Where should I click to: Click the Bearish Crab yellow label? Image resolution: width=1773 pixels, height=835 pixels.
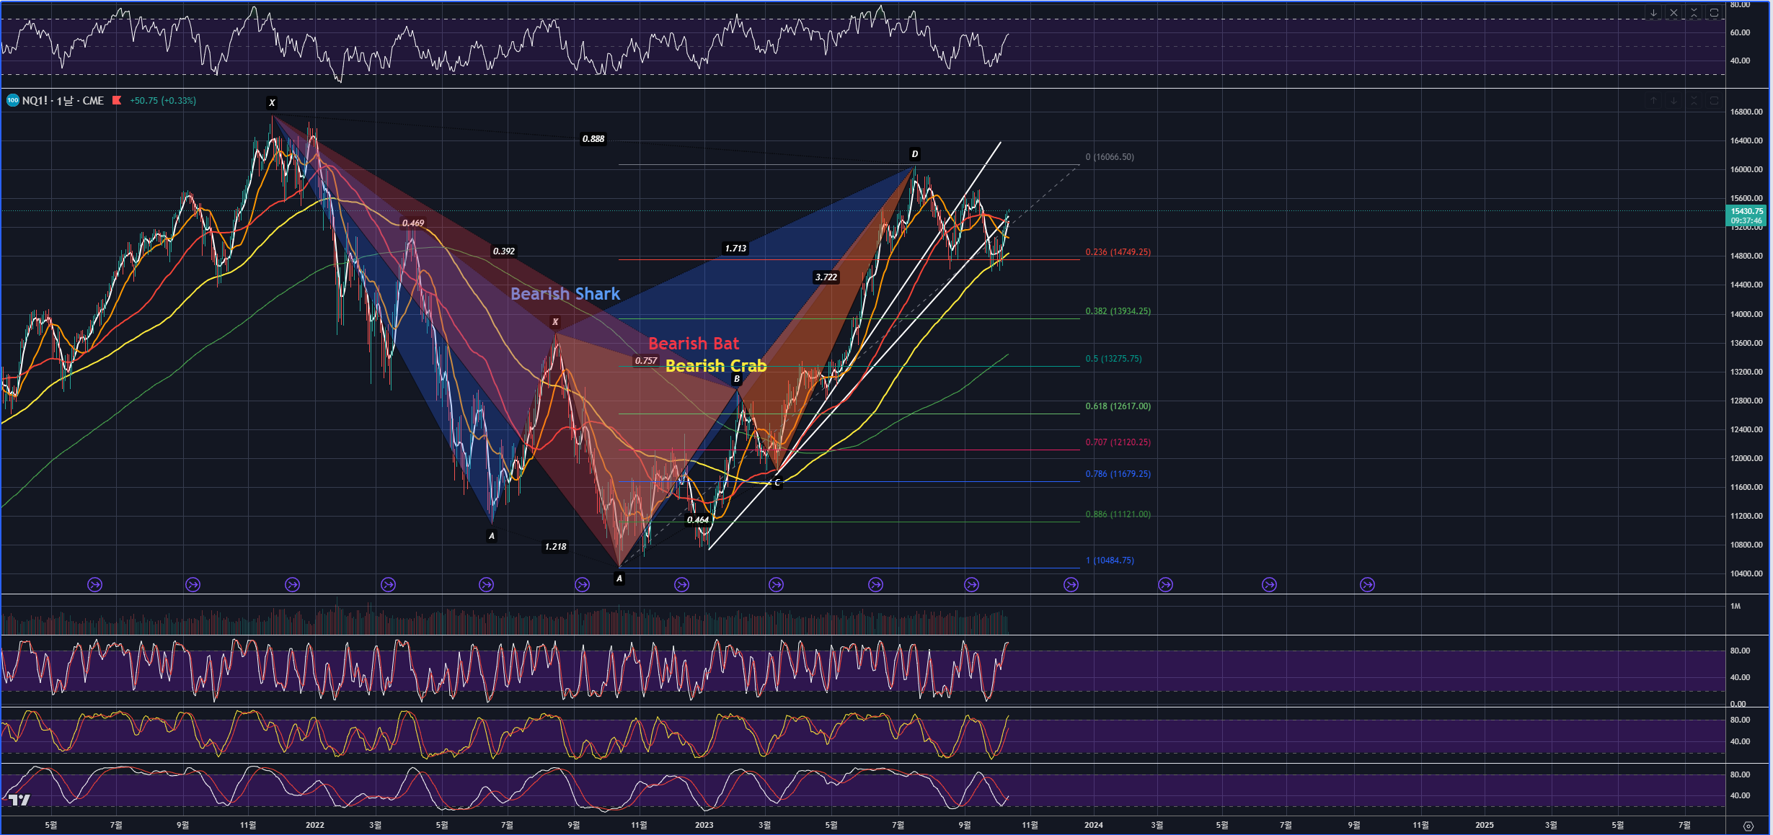[715, 366]
